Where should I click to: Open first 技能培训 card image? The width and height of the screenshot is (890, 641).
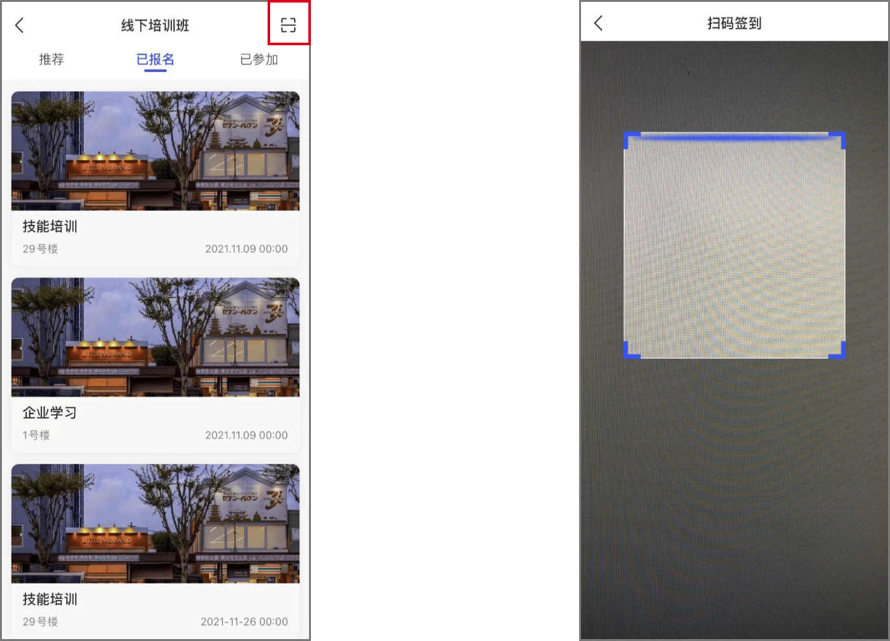tap(155, 151)
